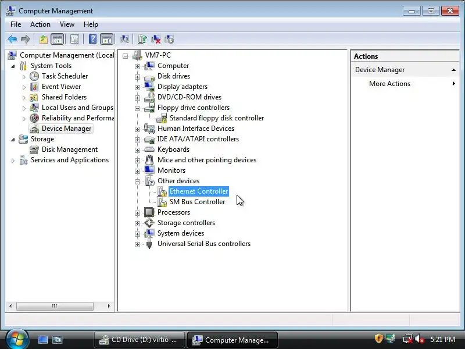Click the left pane horizontal scrollbar thumb
465x349 pixels.
55,306
